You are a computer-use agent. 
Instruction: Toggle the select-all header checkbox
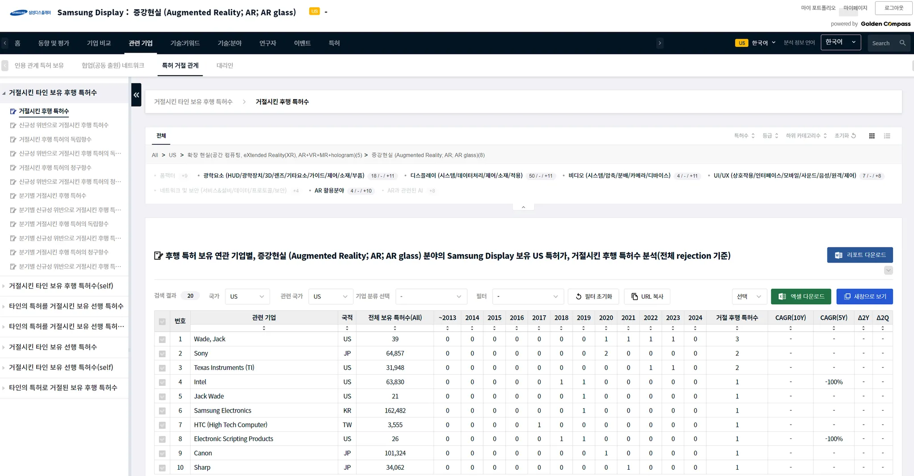pos(162,322)
